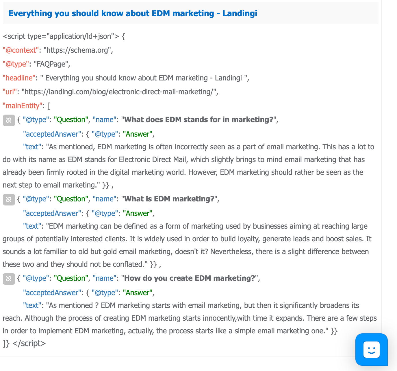Open the smiley face chat widget
Viewport: 397px width, 371px height.
371,350
